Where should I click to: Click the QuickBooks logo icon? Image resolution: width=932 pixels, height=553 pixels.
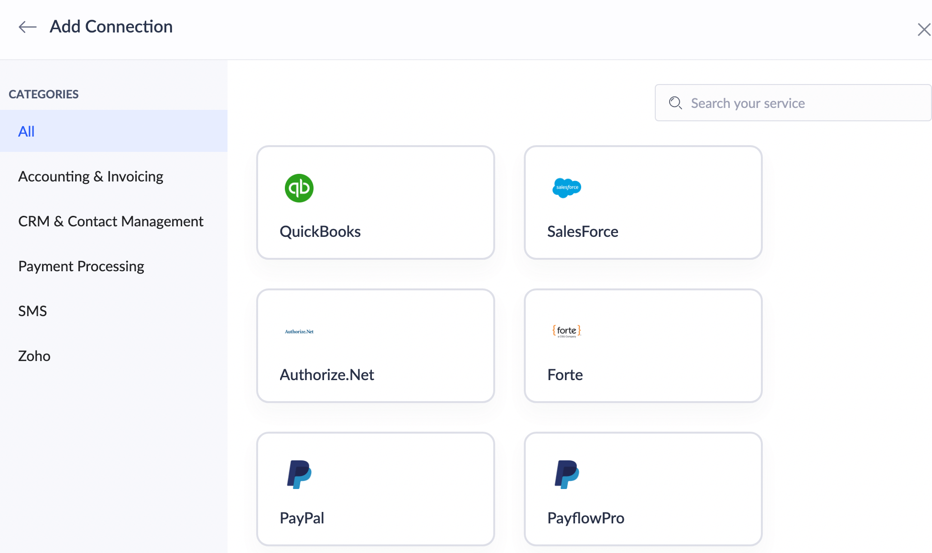tap(299, 188)
